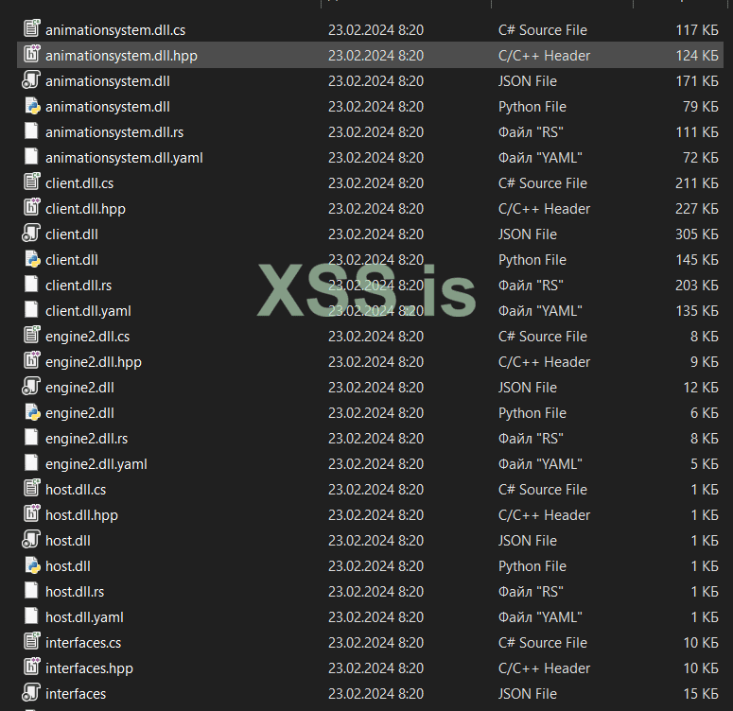Screen dimensions: 733x711
Task: Click the blank icon of engine2.dll.rs
Action: tap(31, 438)
